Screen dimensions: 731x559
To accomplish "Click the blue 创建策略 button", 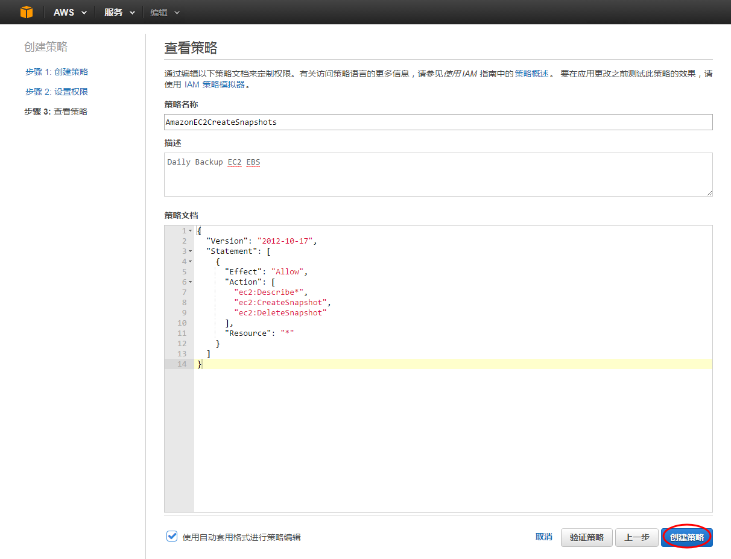I will (x=687, y=537).
